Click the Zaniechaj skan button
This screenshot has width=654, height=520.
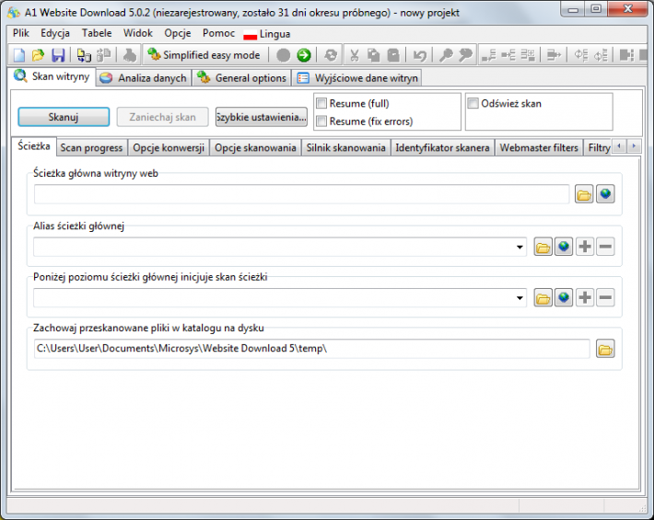coord(162,117)
